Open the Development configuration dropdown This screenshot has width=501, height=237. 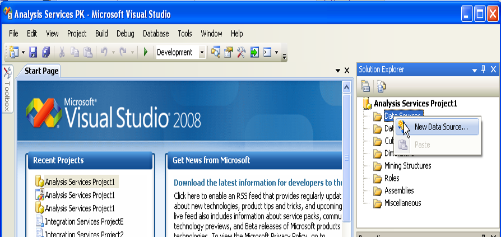pyautogui.click(x=202, y=52)
